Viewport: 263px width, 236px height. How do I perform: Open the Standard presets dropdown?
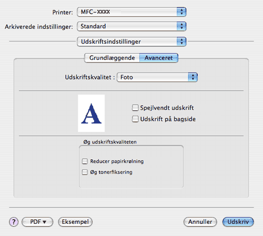pos(131,26)
